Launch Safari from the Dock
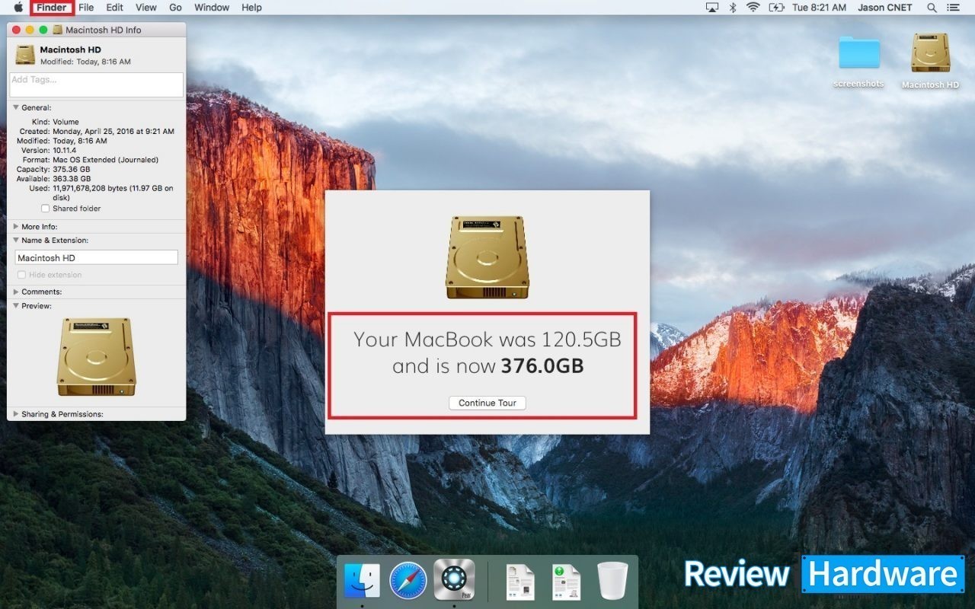Image resolution: width=975 pixels, height=609 pixels. (x=408, y=581)
